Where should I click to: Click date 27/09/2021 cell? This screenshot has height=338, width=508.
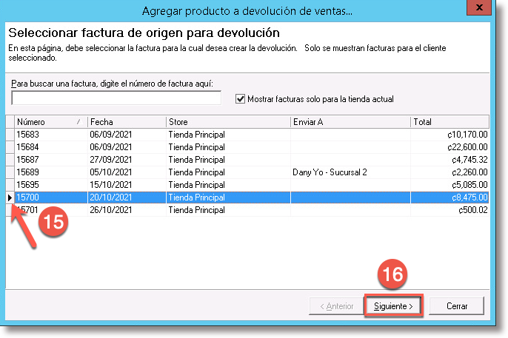tap(111, 160)
